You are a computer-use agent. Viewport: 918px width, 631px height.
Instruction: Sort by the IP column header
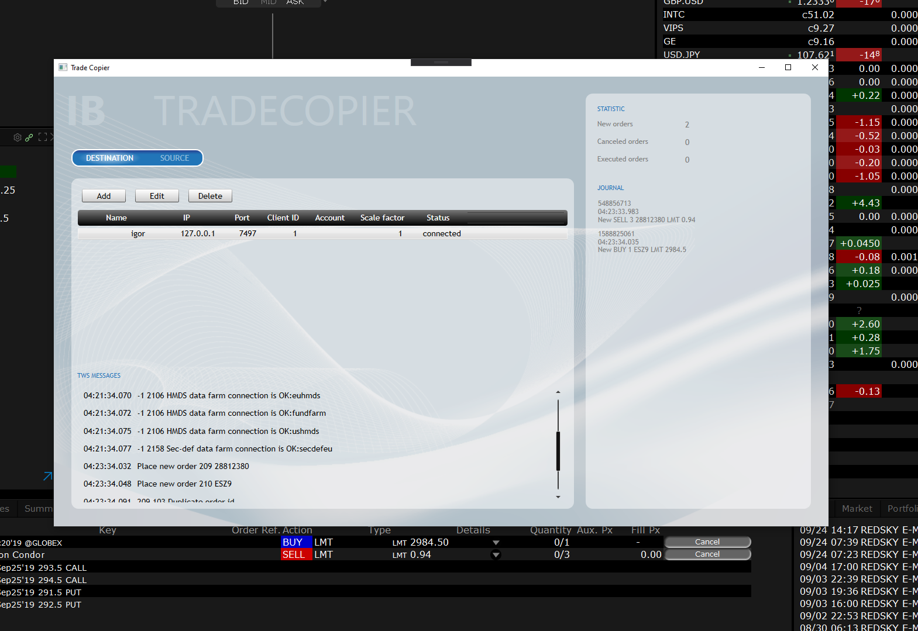pos(186,218)
